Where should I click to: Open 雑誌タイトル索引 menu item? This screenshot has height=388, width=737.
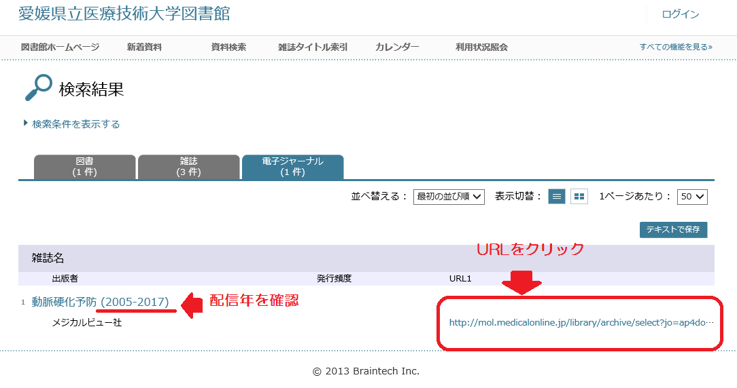313,47
